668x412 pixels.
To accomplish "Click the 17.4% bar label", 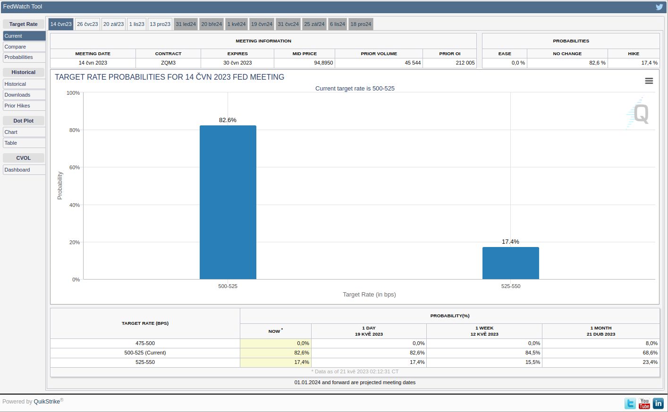I will [x=510, y=242].
